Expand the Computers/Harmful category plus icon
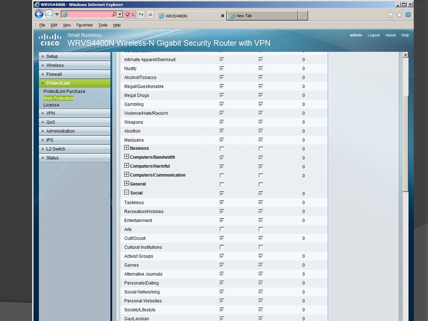The image size is (428, 321). click(x=127, y=165)
